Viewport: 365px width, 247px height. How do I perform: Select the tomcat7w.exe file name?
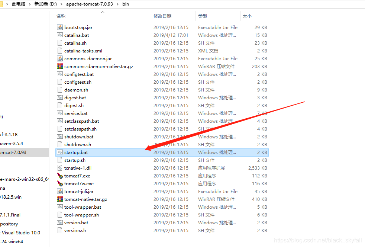(79, 184)
